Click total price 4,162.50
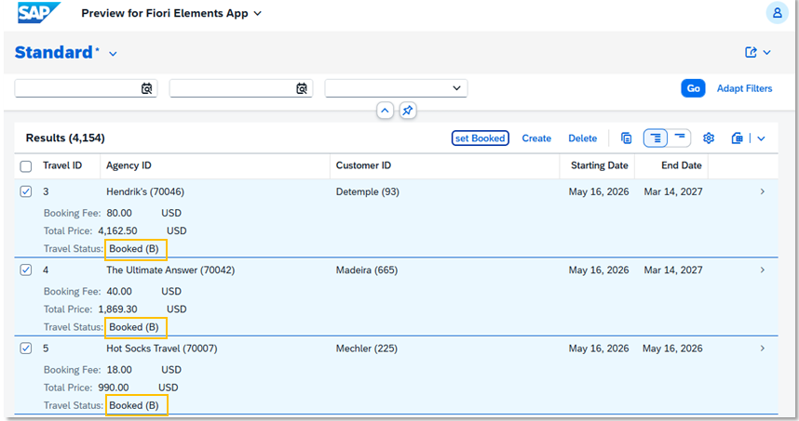The image size is (799, 421). (117, 230)
